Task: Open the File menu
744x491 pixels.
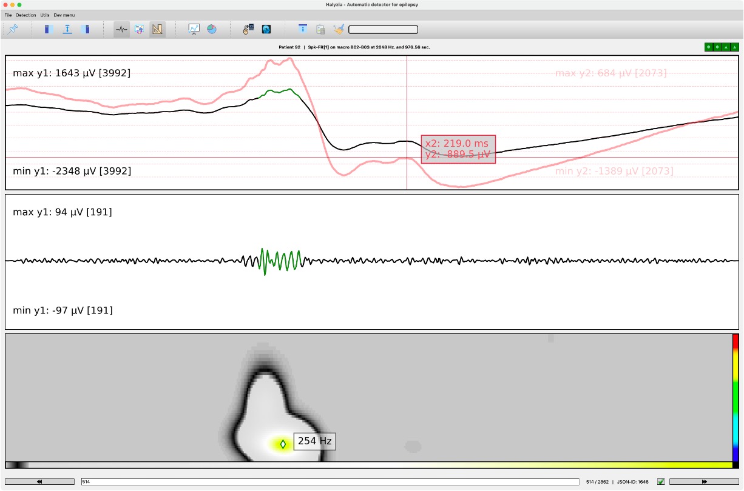Action: pyautogui.click(x=9, y=15)
